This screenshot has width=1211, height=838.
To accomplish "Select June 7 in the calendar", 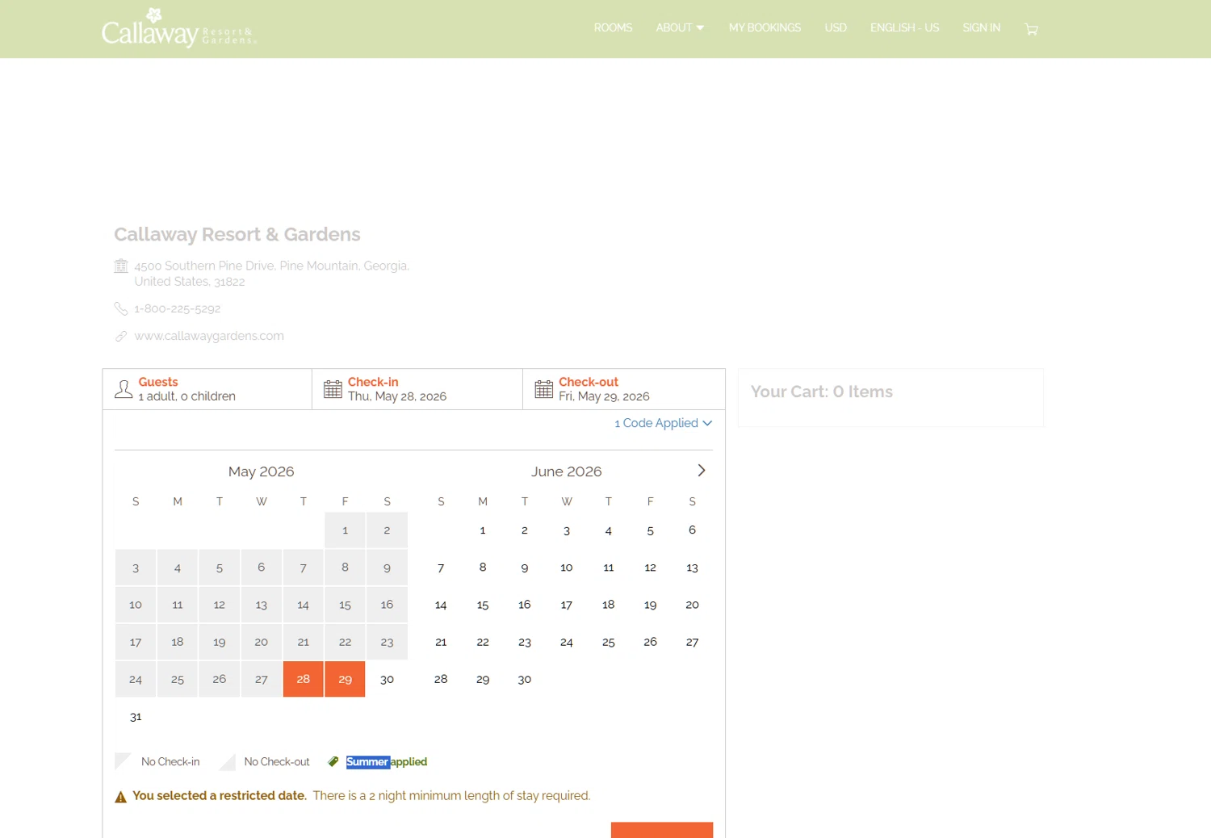I will (441, 568).
